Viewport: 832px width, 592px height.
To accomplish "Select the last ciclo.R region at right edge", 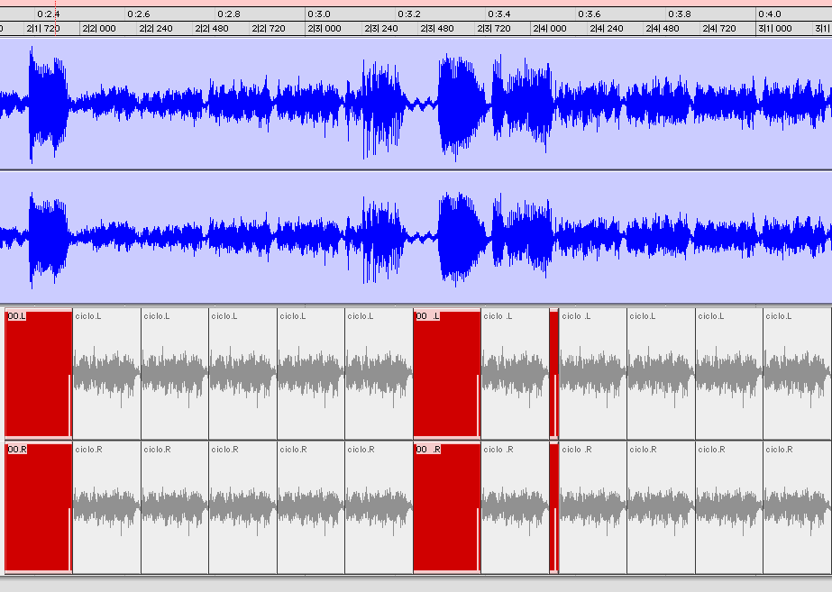I will [x=797, y=507].
